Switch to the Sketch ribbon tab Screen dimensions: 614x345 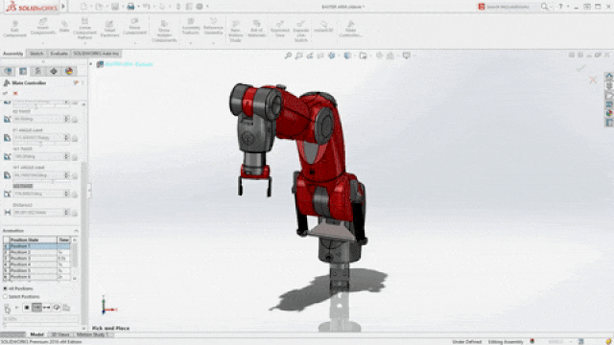[36, 54]
